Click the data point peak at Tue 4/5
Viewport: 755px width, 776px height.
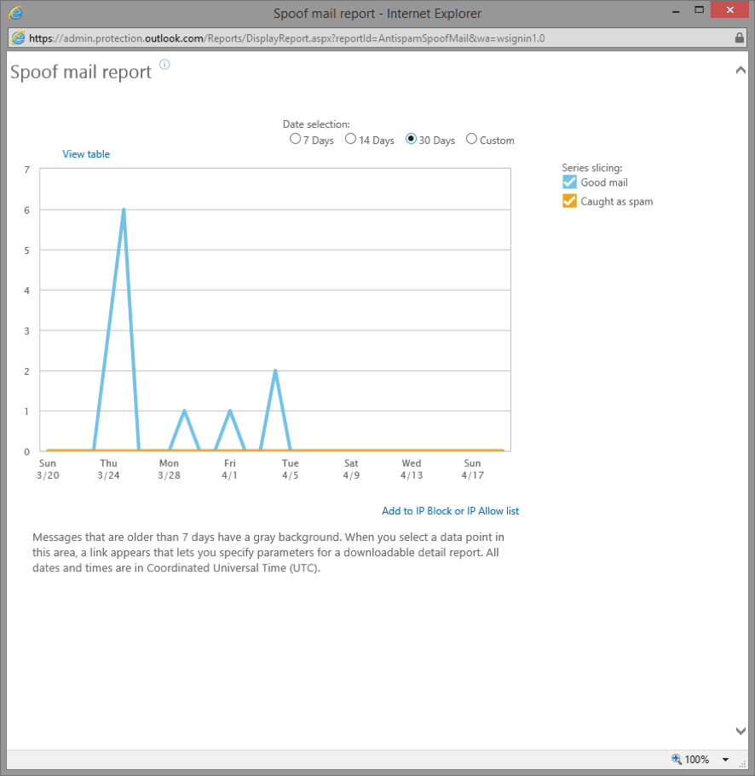click(274, 371)
